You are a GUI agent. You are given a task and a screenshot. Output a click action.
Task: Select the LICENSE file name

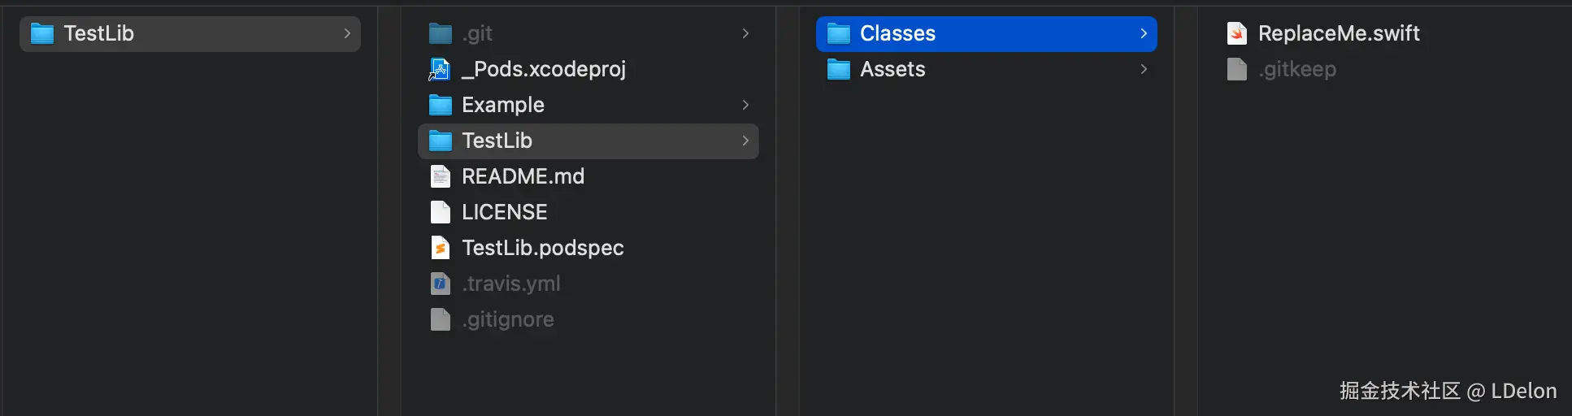[504, 212]
